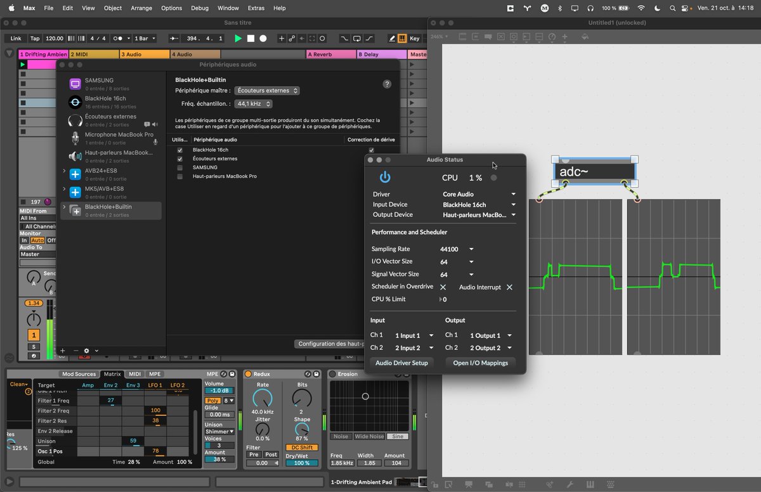
Task: Click the Dry/Wet 100 % slider
Action: pos(302,463)
